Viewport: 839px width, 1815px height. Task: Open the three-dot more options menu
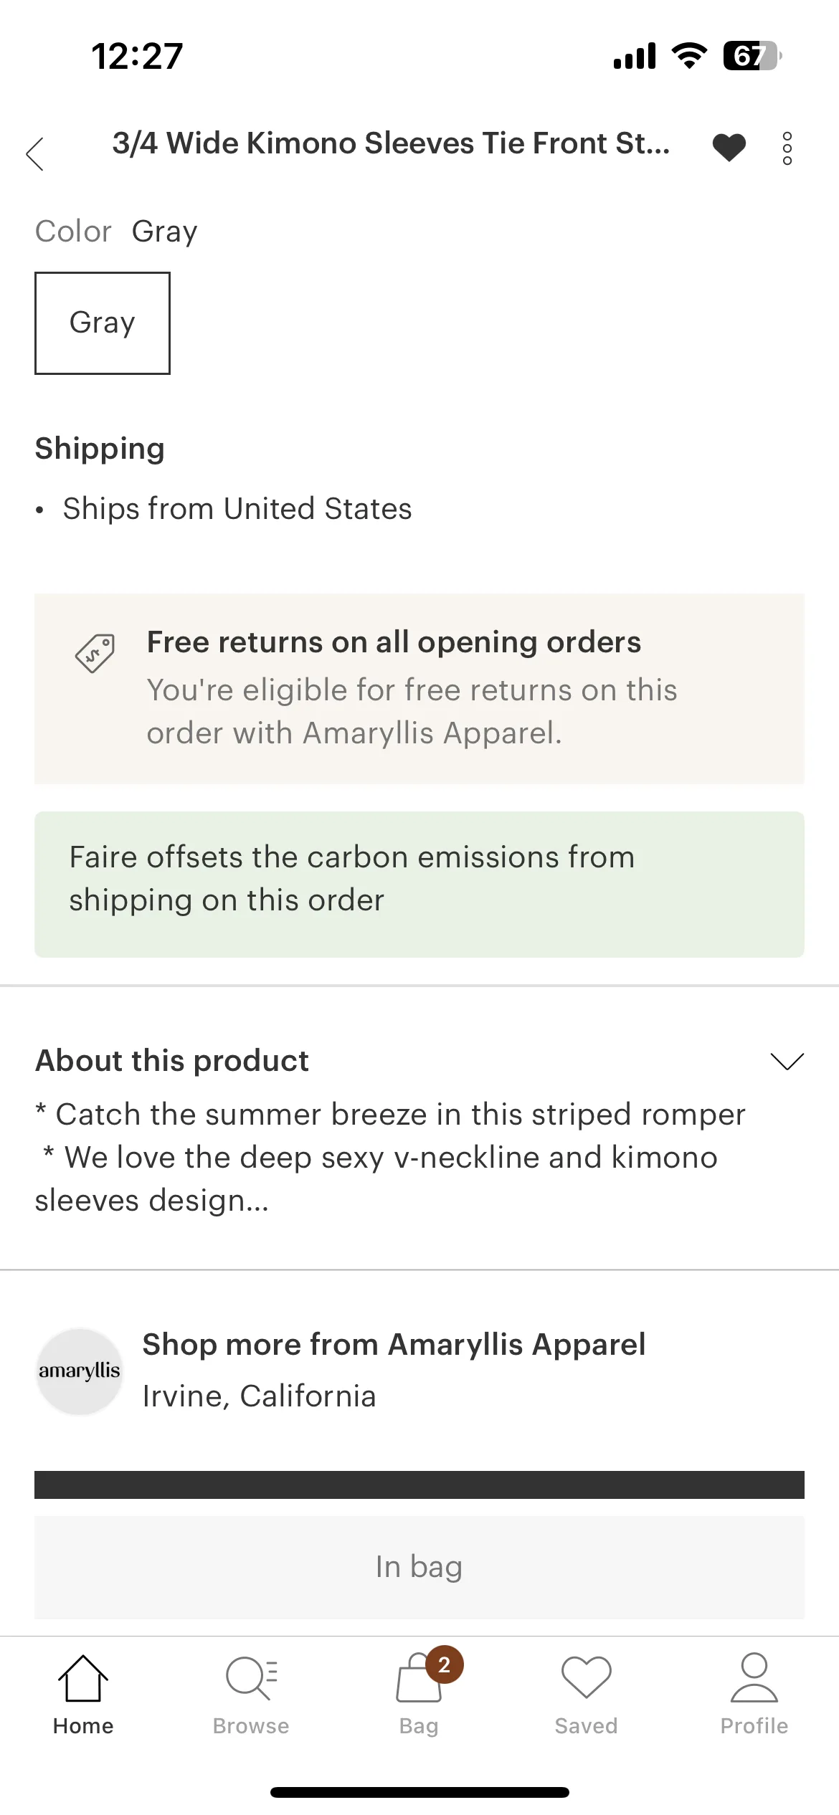pyautogui.click(x=787, y=148)
